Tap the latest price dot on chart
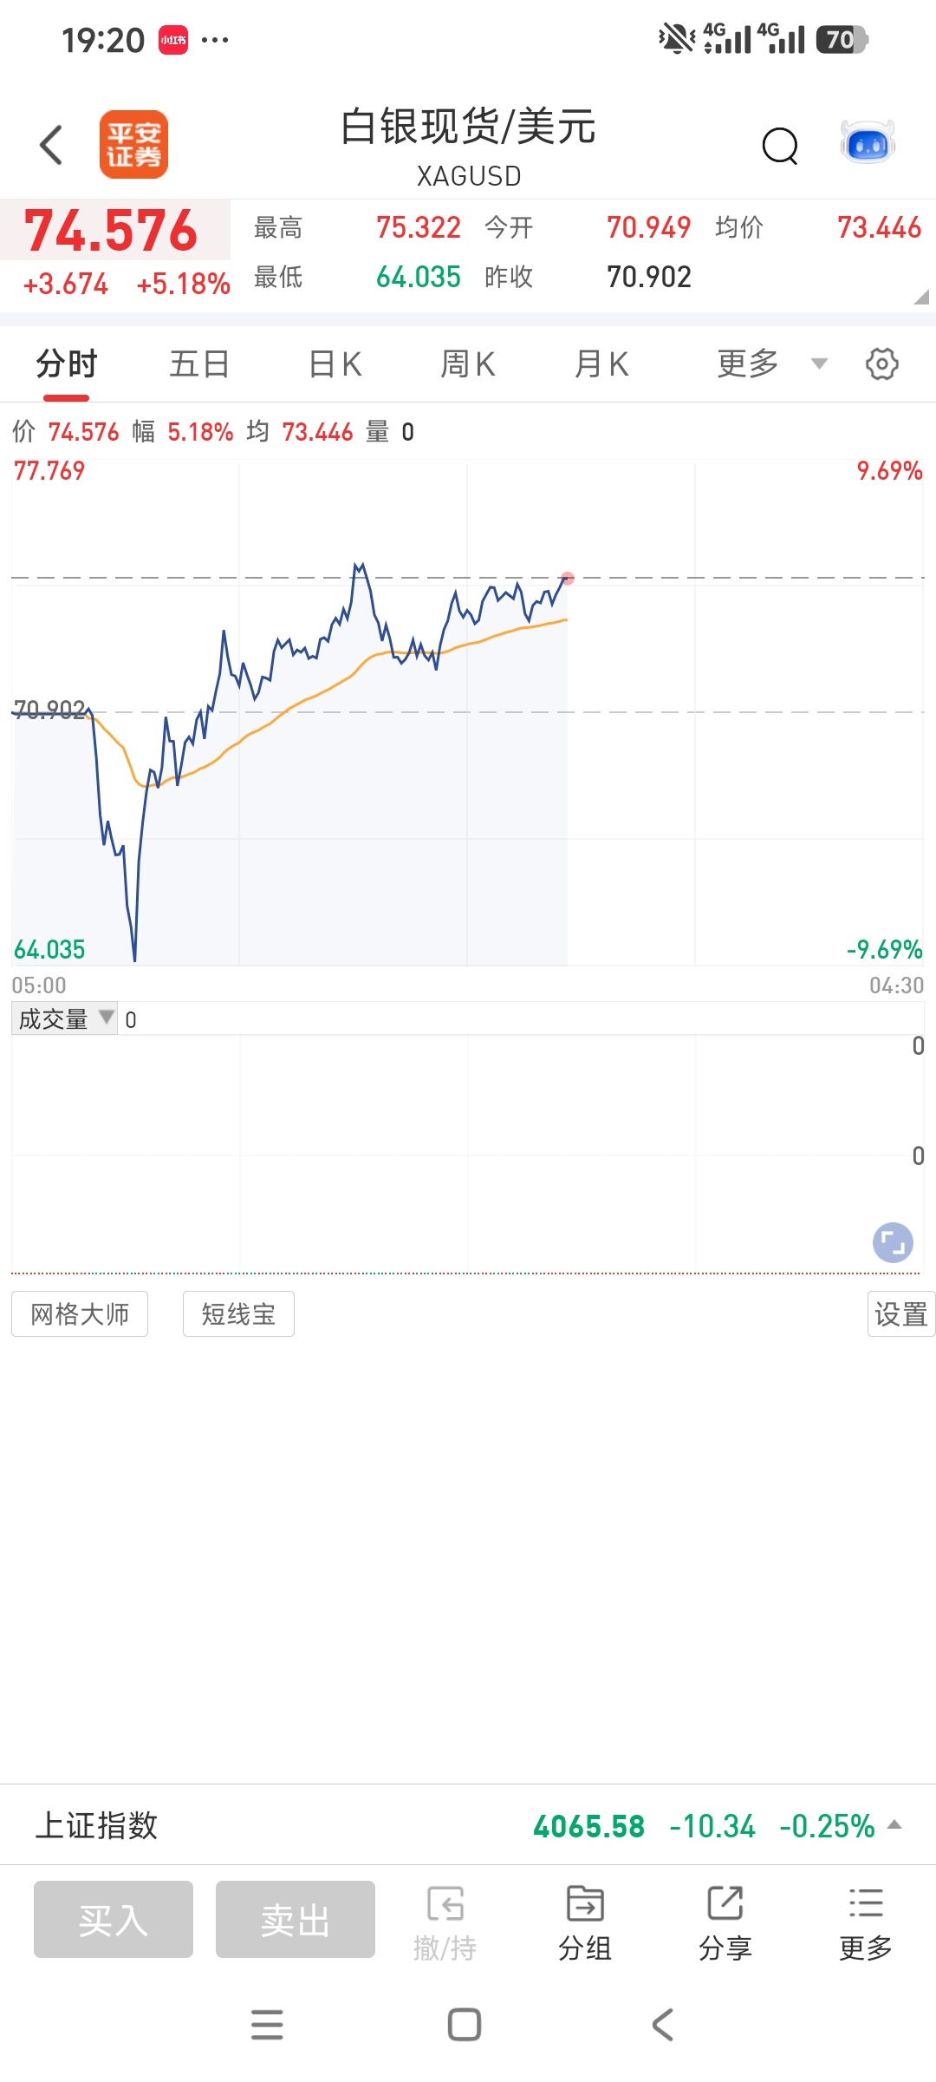 (x=568, y=578)
